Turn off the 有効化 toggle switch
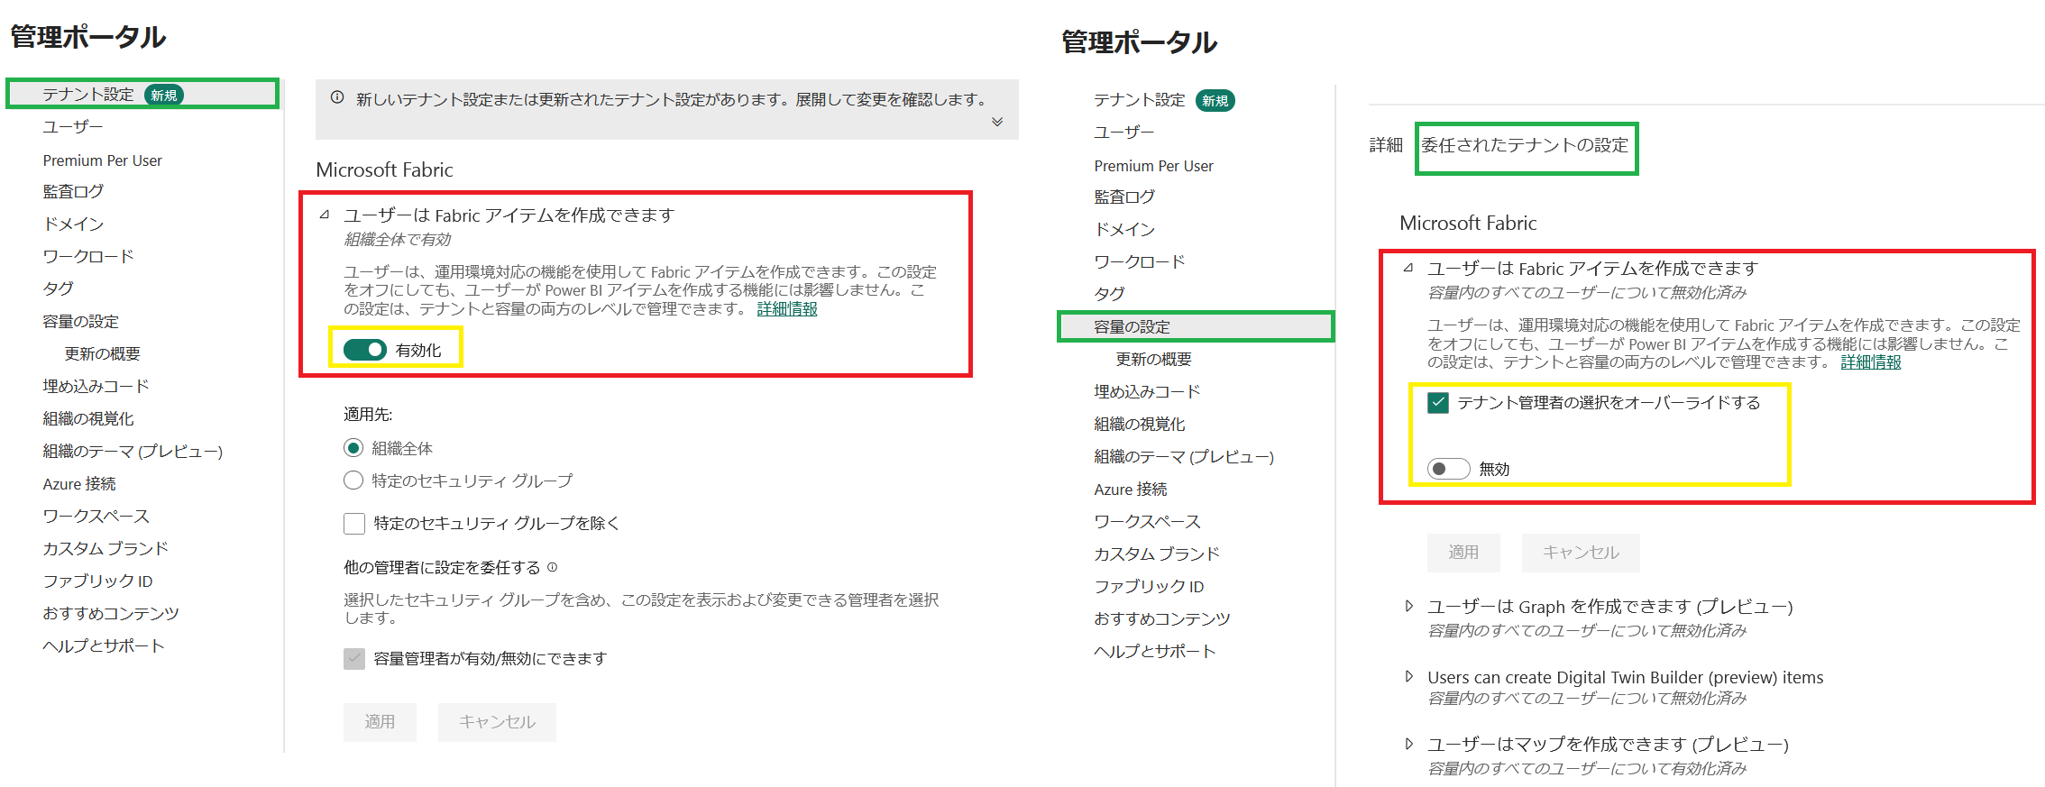Image resolution: width=2045 pixels, height=787 pixels. [x=365, y=350]
